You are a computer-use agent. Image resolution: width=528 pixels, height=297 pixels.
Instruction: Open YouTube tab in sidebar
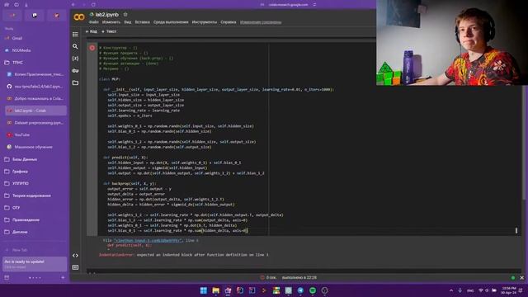35,135
